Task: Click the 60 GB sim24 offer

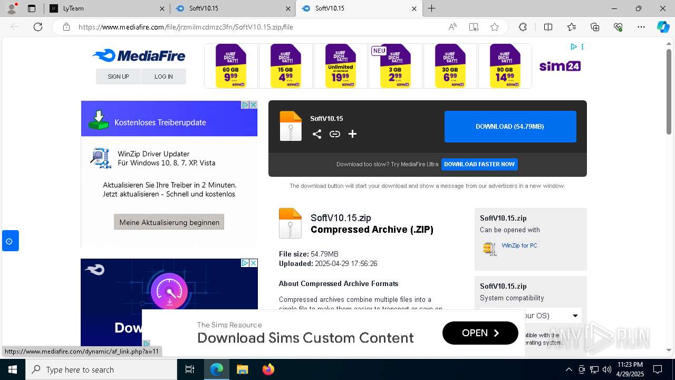Action: coord(231,66)
